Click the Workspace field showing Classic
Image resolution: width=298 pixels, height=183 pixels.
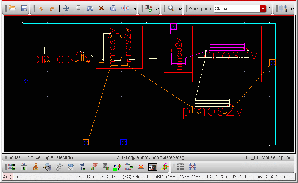point(237,9)
